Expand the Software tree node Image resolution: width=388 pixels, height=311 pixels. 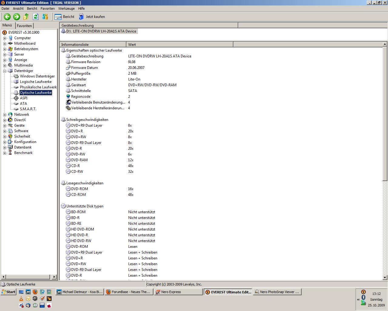pyautogui.click(x=5, y=131)
